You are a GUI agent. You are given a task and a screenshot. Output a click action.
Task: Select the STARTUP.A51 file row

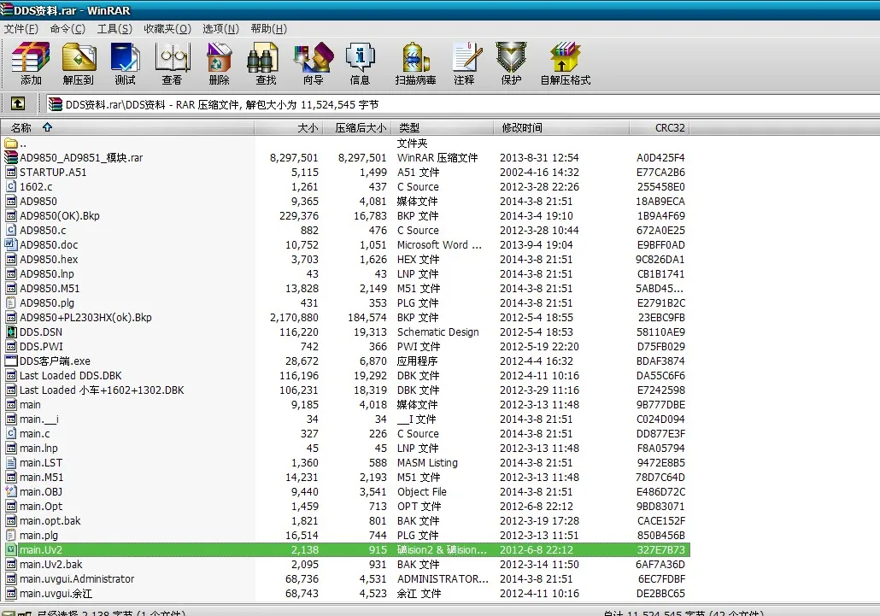344,173
